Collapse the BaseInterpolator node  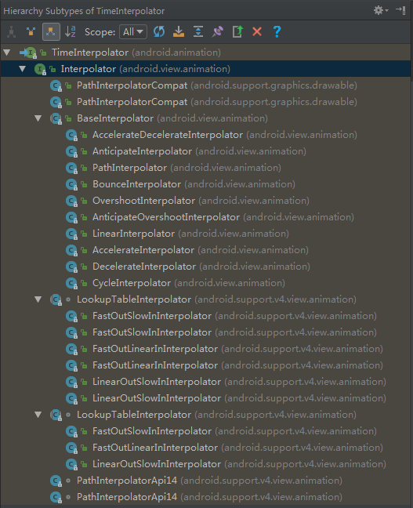click(x=38, y=118)
